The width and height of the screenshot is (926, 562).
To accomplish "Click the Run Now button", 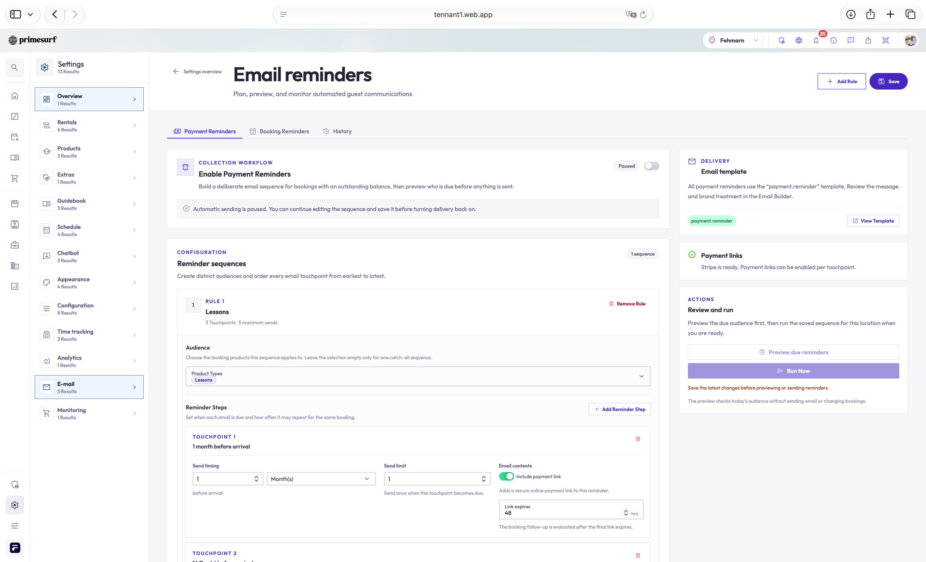I will 793,371.
